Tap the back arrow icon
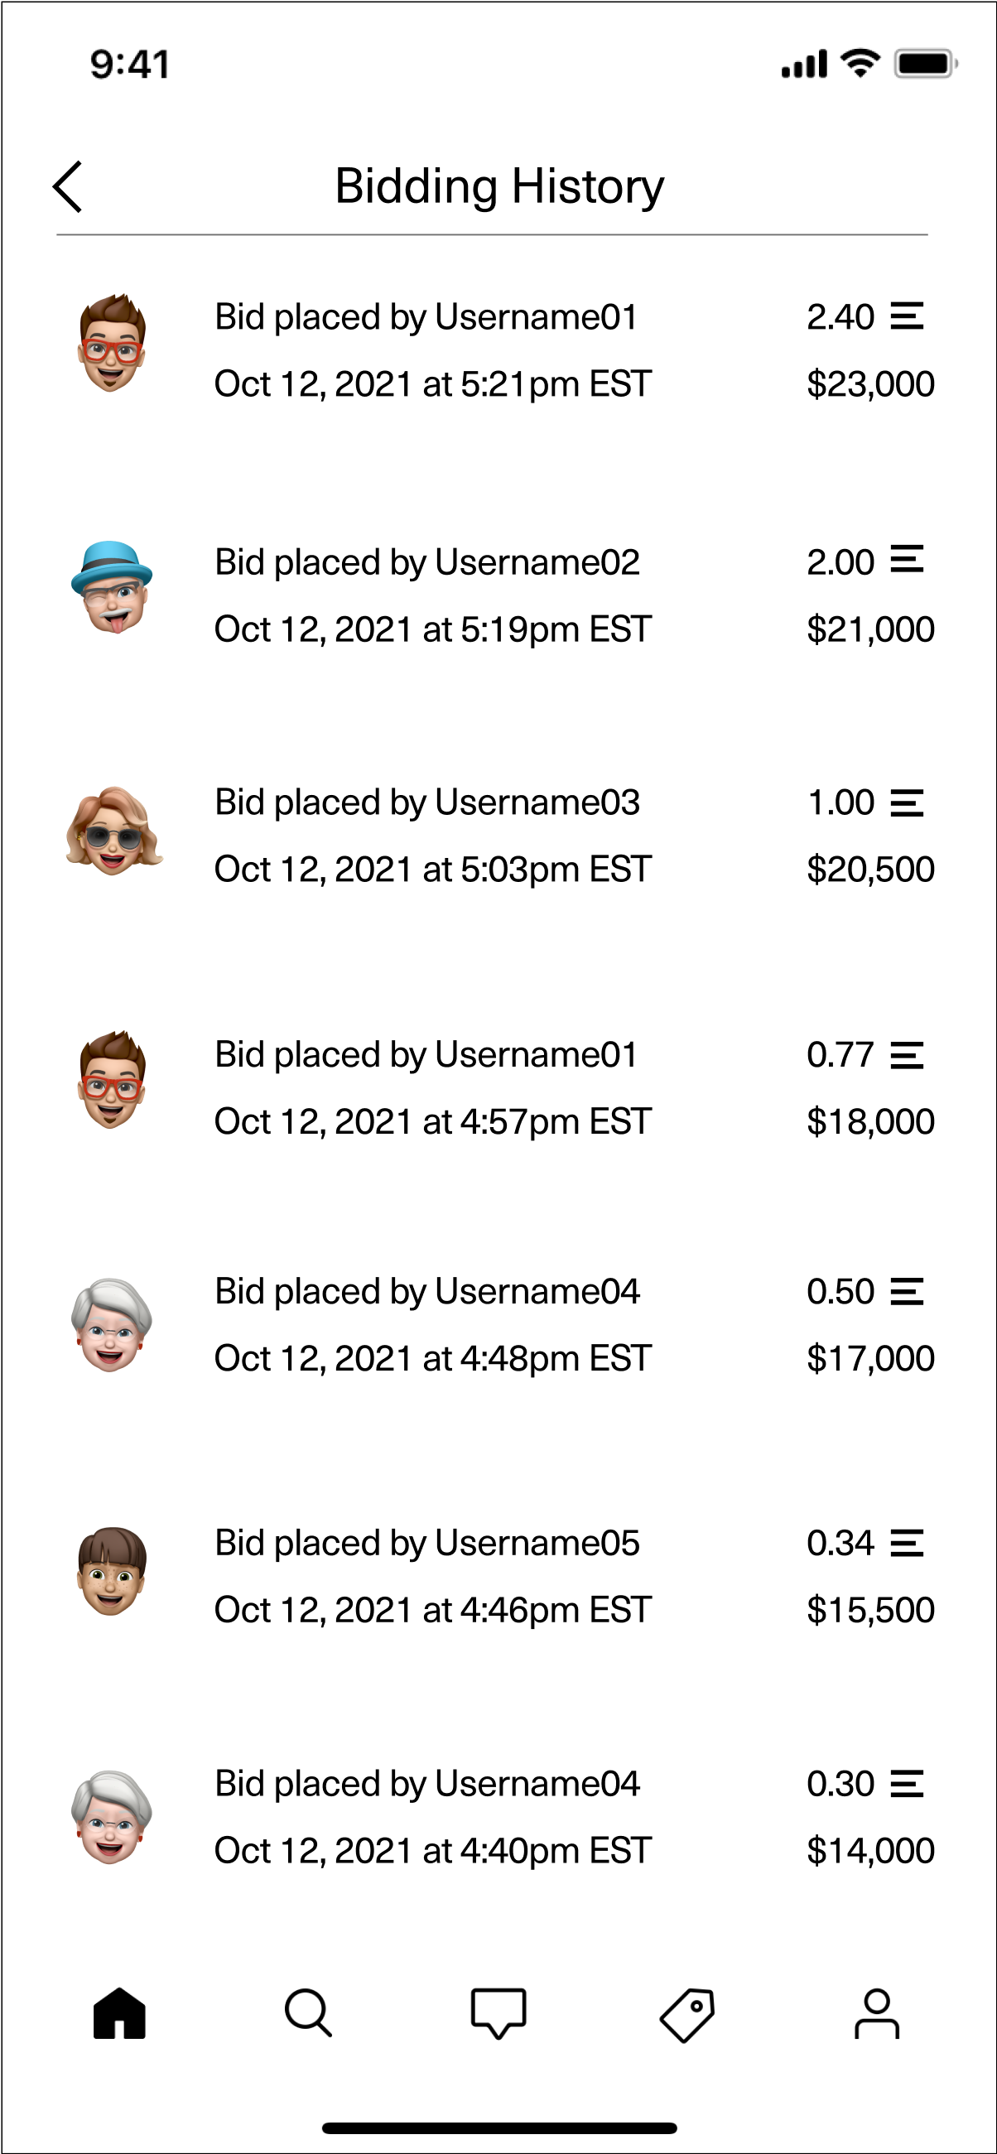 68,186
